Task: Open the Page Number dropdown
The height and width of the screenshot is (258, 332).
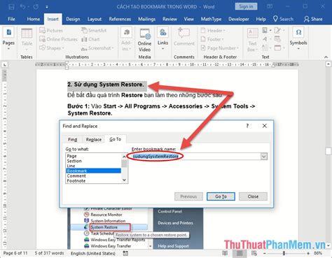Action: pos(219,48)
